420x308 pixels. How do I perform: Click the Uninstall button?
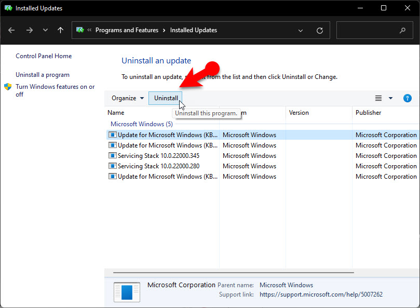click(166, 98)
